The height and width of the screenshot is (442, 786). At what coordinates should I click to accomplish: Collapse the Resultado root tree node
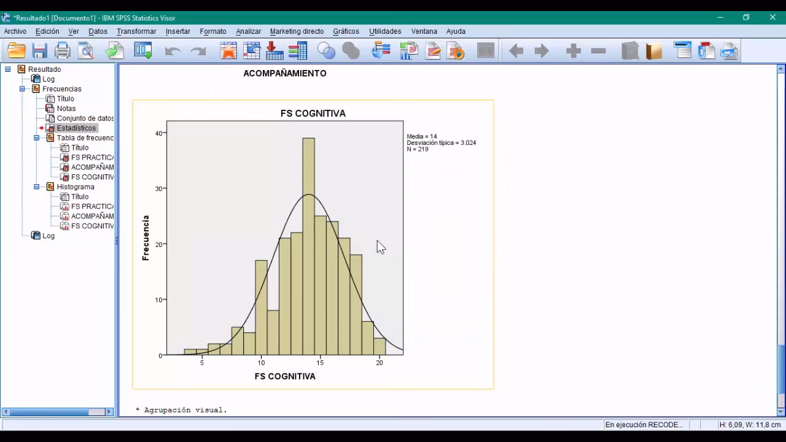8,69
